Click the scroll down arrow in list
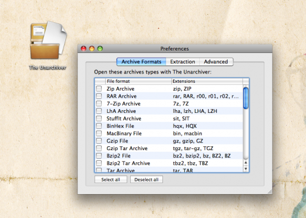Screen dimensions: 306x218 coord(246,169)
